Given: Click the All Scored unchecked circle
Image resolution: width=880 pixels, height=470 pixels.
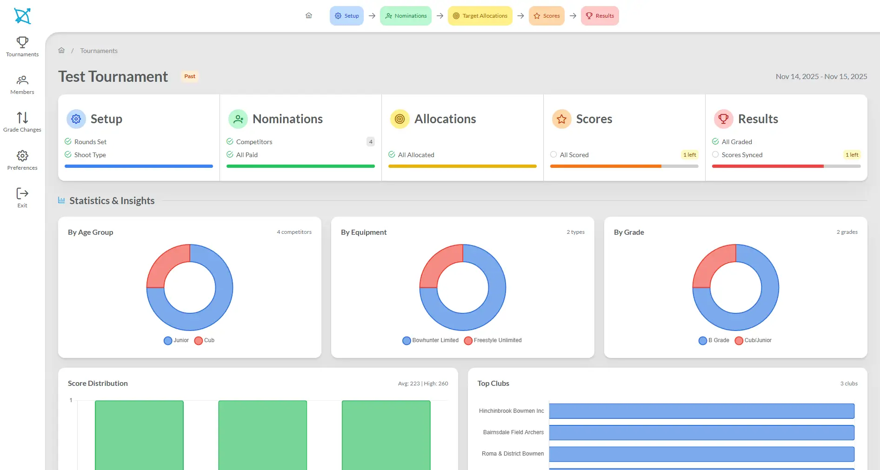Looking at the screenshot, I should click(553, 154).
